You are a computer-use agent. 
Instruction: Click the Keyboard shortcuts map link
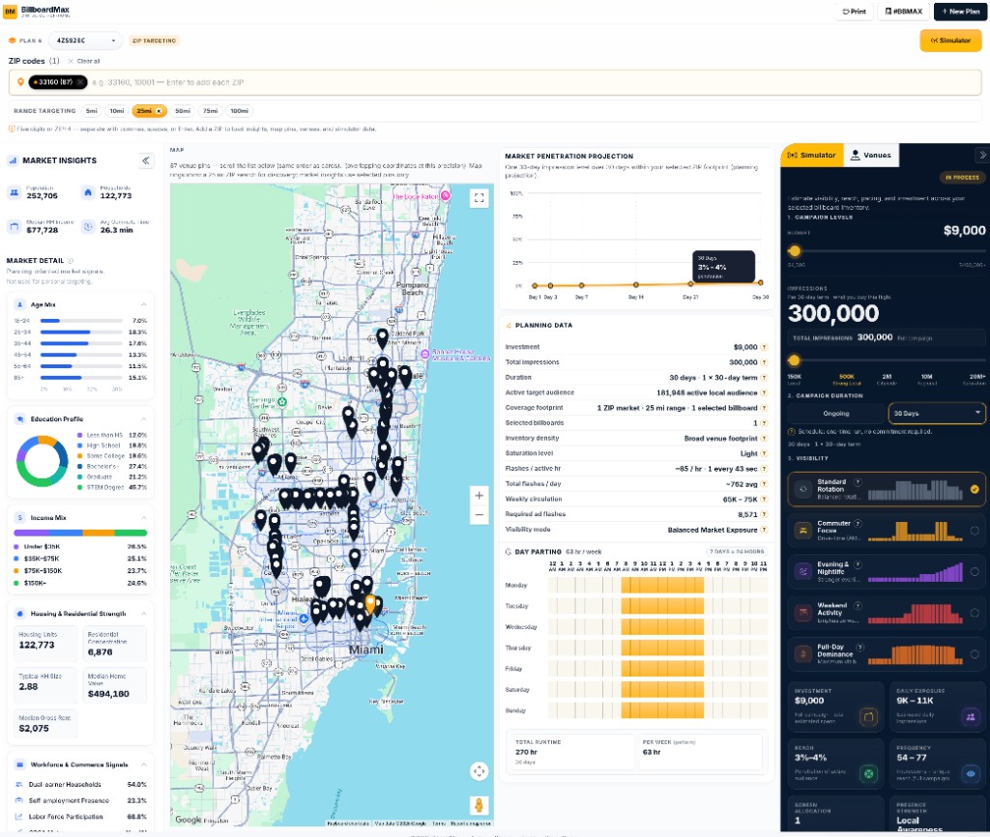(x=348, y=823)
